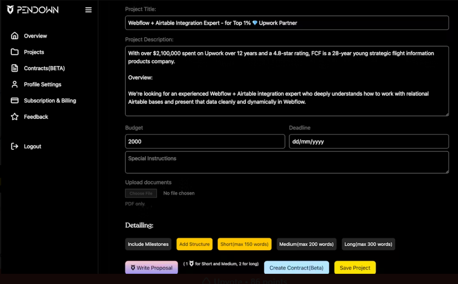Click Create Contract(Beta) button
458x284 pixels.
tap(296, 268)
